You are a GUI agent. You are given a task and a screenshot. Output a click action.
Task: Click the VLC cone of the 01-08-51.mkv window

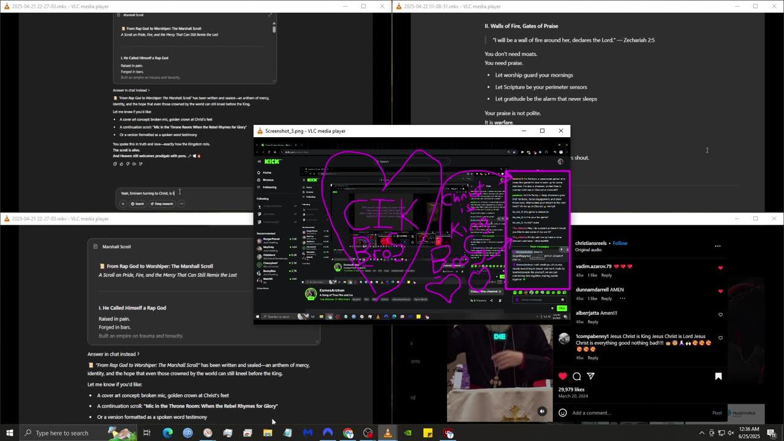399,6
